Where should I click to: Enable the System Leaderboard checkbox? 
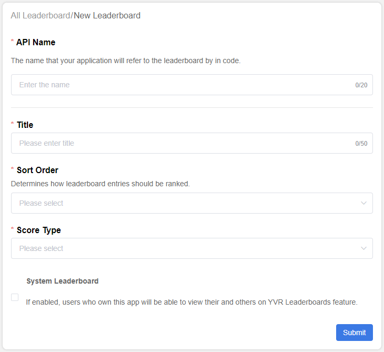[15, 297]
